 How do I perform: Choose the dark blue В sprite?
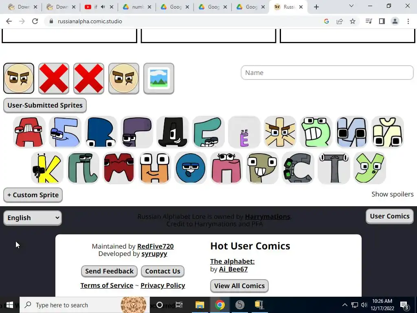[101, 132]
